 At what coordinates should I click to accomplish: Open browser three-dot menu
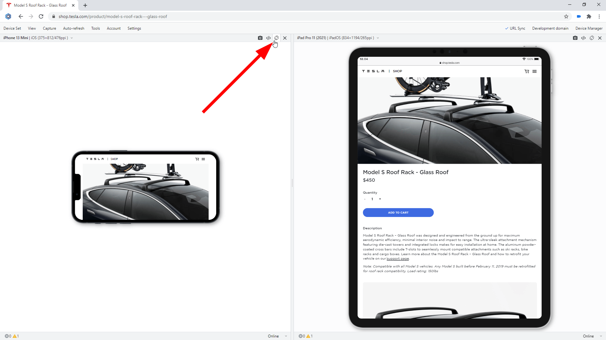click(x=599, y=16)
